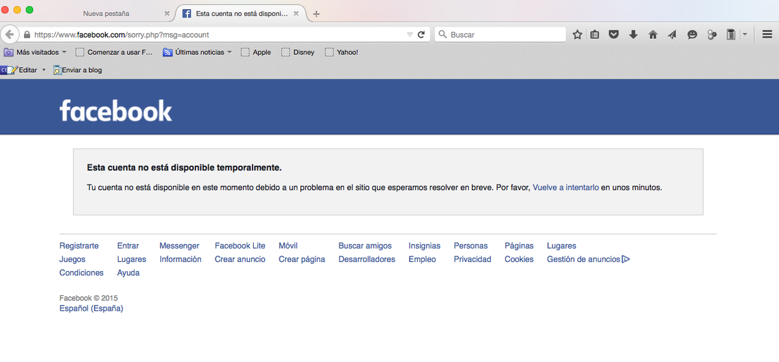Open the Crear página link

pyautogui.click(x=302, y=259)
